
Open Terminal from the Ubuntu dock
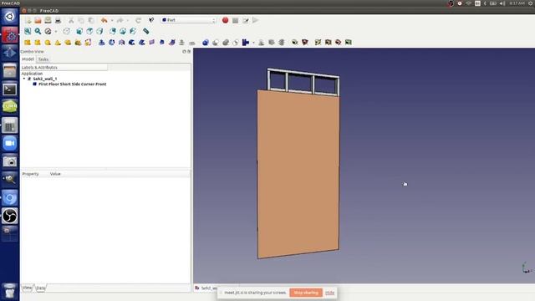[9, 89]
